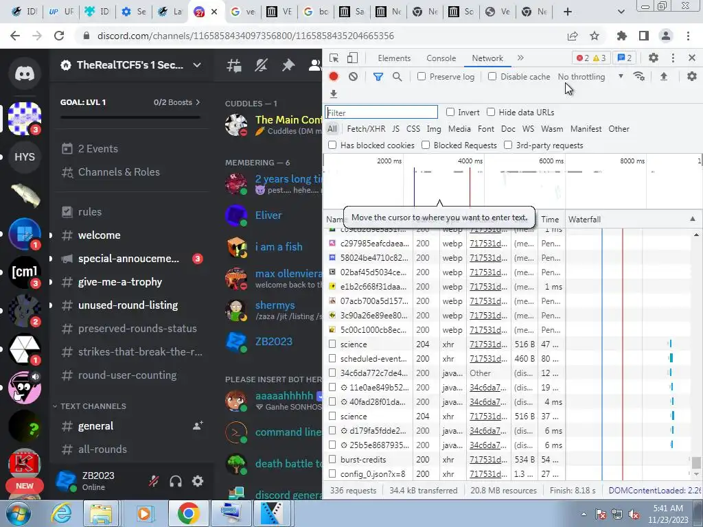Screen dimensions: 703x527
Task: Bookmark this page with star icon
Action: click(x=595, y=36)
